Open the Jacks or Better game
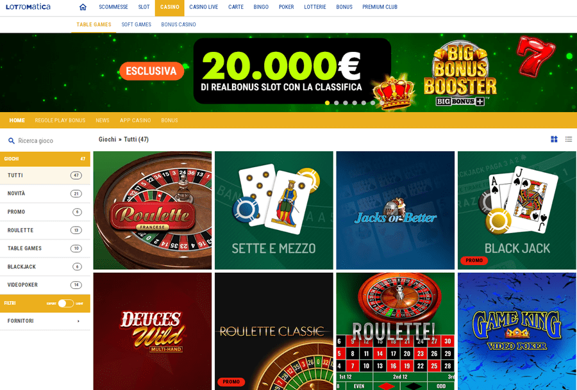Viewport: 577px width, 390px height. [x=395, y=210]
